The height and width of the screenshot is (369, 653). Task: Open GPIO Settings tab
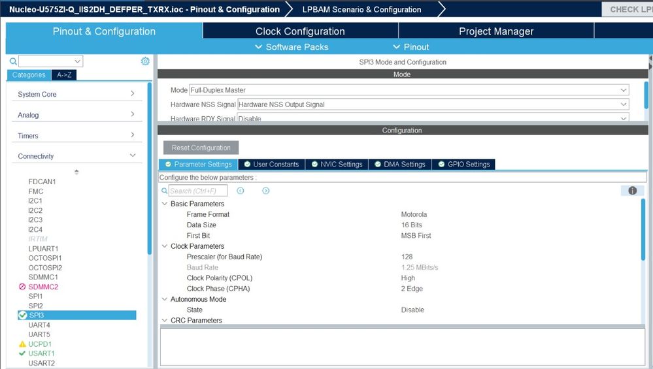[x=463, y=165]
